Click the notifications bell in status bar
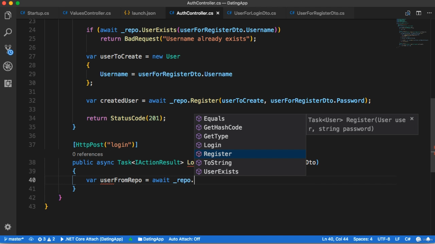This screenshot has width=435, height=244. (428, 239)
